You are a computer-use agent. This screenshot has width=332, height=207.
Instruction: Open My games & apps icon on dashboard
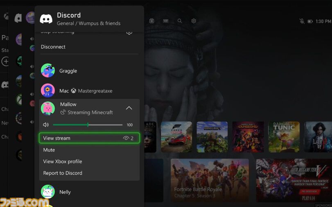click(x=151, y=21)
